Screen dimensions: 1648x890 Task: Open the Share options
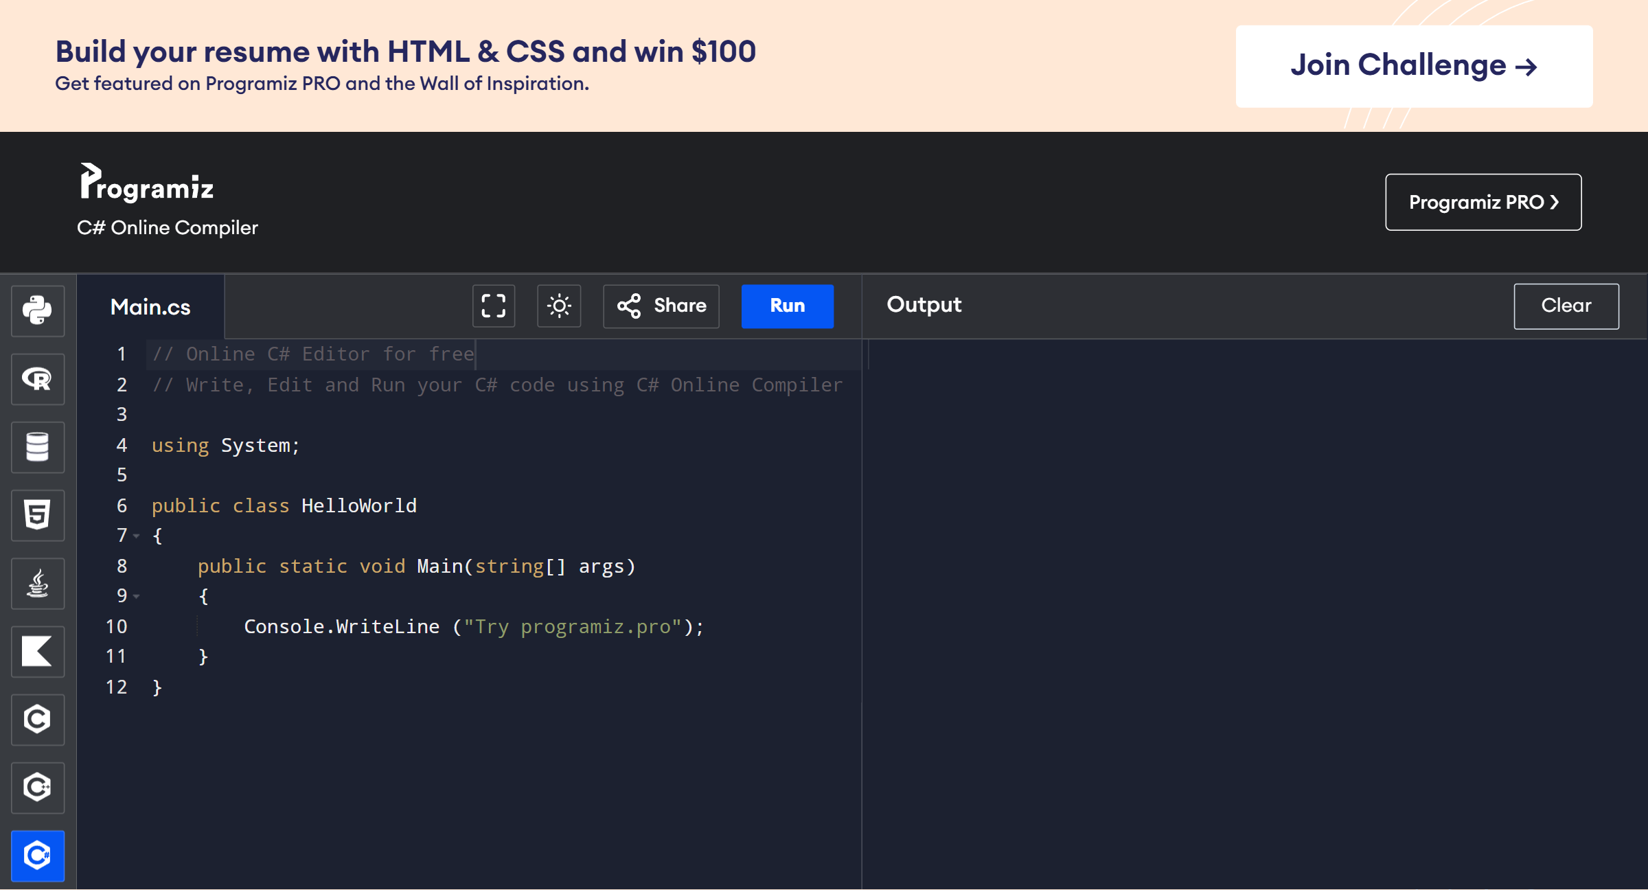click(661, 306)
